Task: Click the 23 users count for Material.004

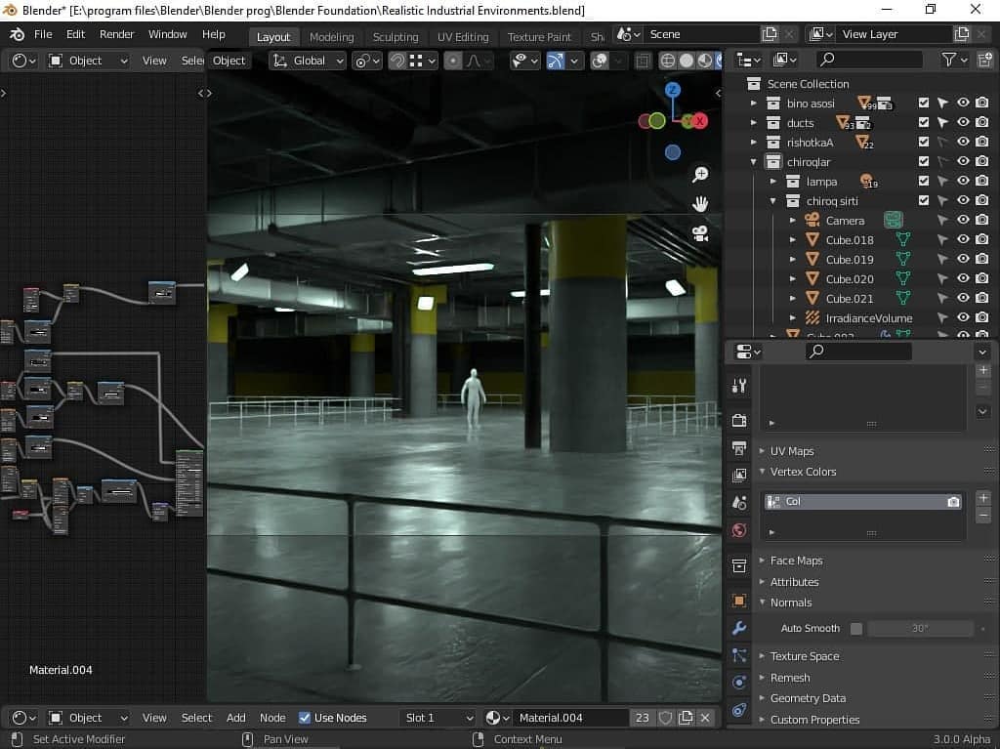Action: [643, 718]
